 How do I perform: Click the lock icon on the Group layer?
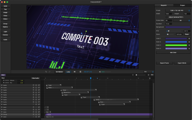click(36, 114)
